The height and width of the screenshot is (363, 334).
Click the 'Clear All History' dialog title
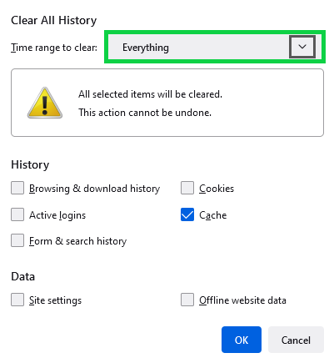[54, 20]
